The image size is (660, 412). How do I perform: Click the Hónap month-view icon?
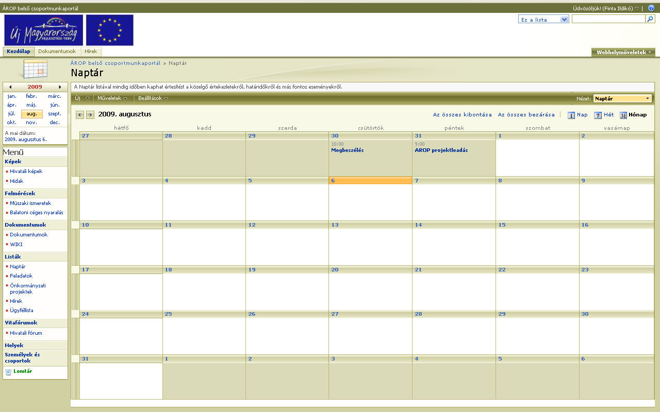coord(623,115)
